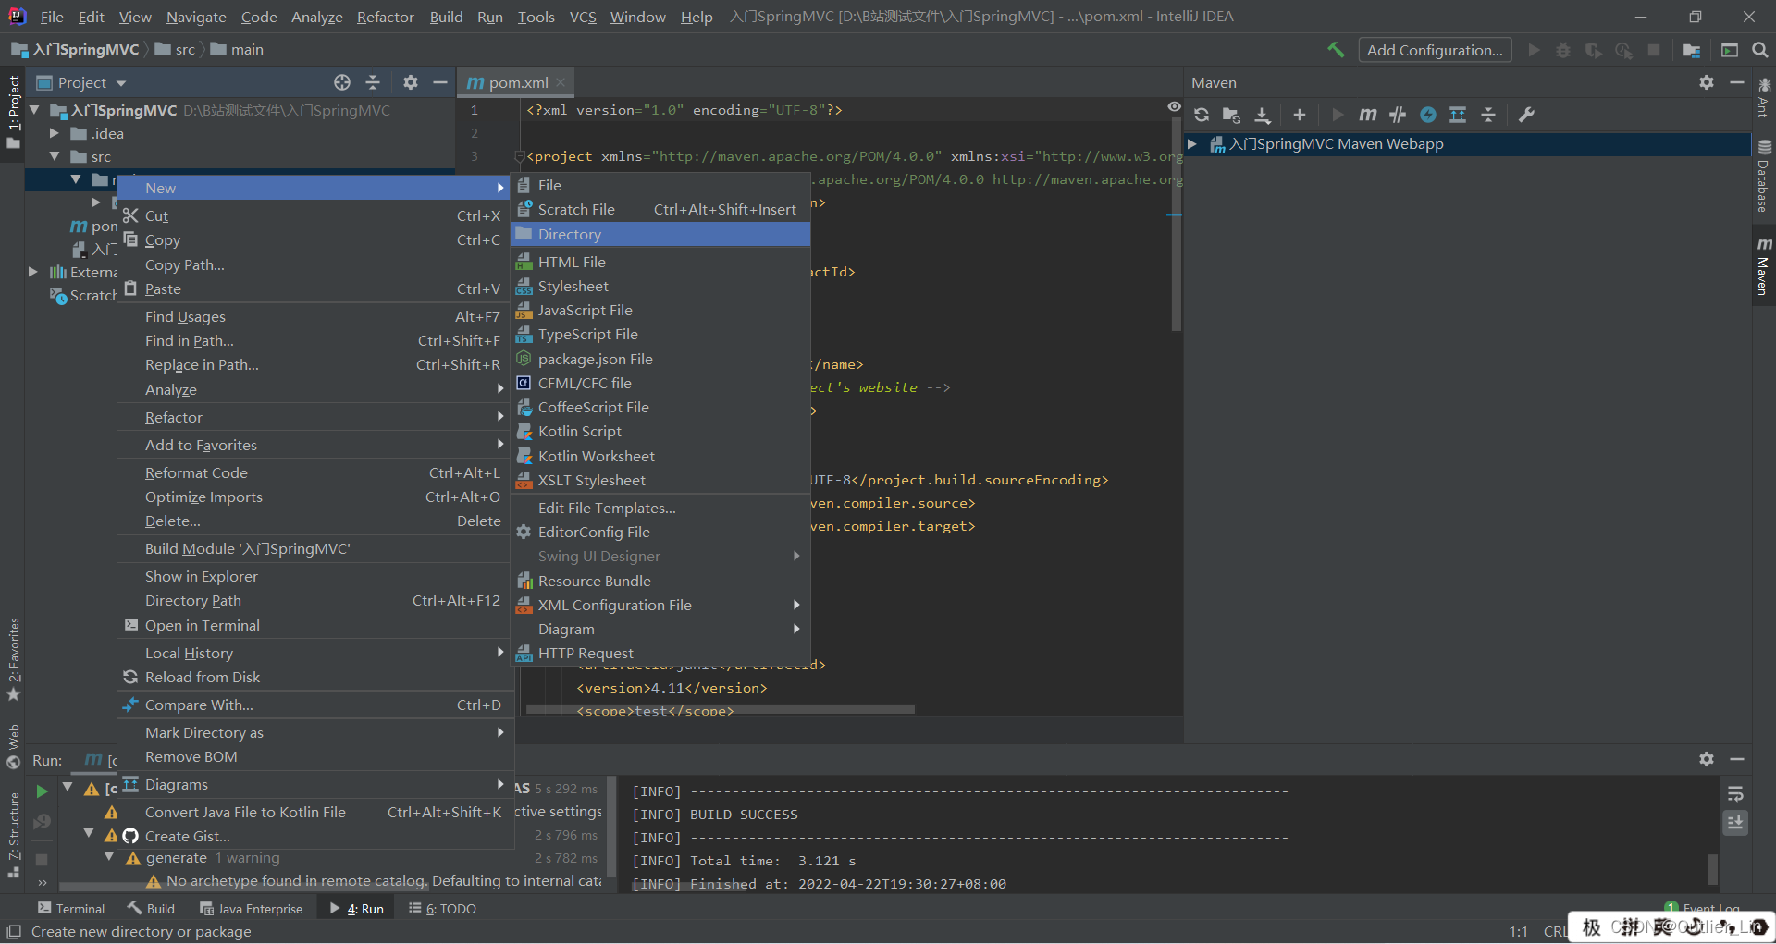The width and height of the screenshot is (1776, 944).
Task: Open the VCS menu in menu bar
Action: 583,17
